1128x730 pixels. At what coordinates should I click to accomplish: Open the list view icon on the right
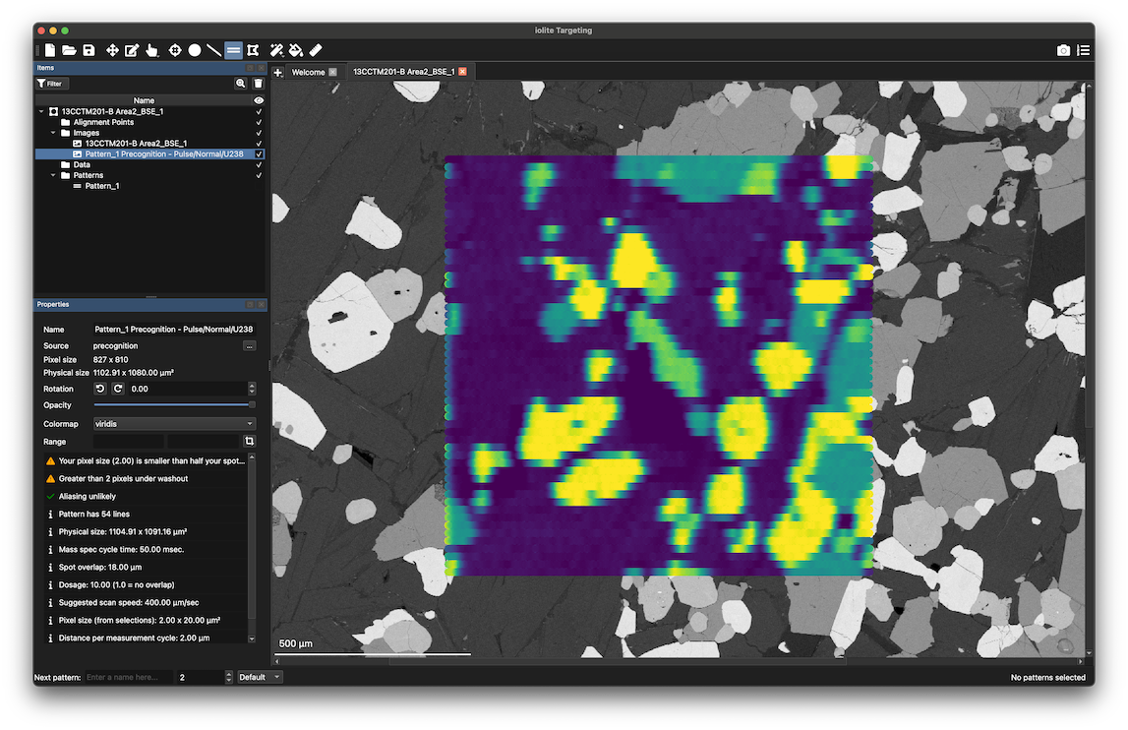point(1084,50)
